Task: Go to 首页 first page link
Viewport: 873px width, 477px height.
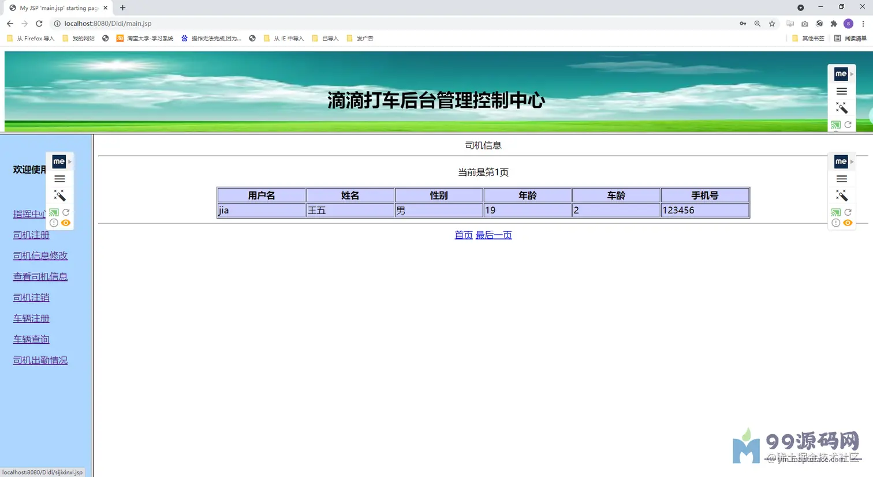Action: click(464, 235)
